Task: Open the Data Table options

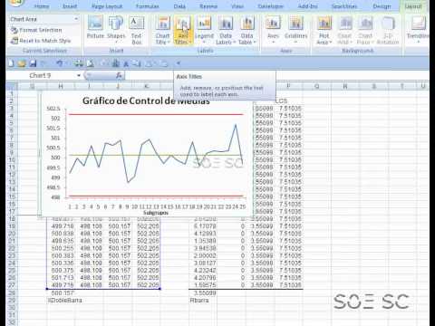Action: (246, 31)
